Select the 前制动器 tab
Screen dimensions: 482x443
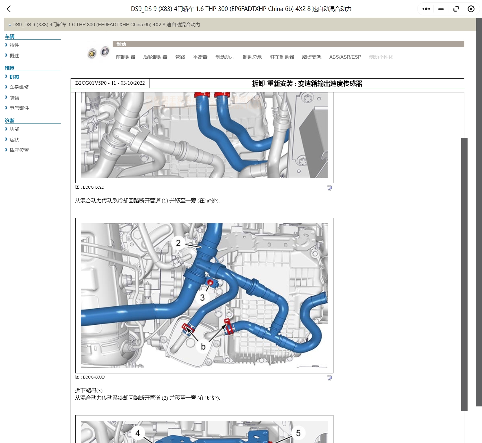[x=125, y=57]
